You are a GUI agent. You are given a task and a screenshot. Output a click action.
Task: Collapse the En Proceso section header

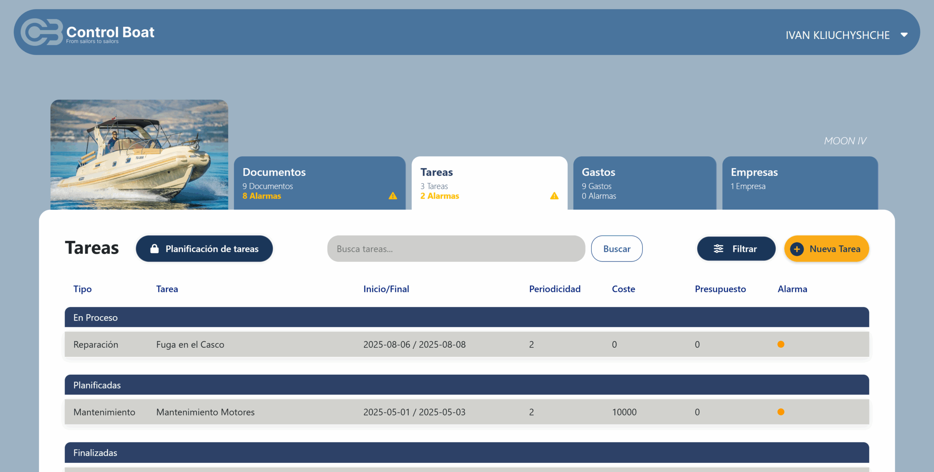point(467,317)
